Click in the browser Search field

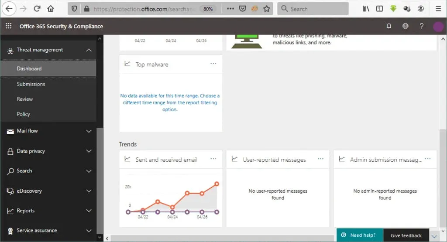pyautogui.click(x=313, y=9)
